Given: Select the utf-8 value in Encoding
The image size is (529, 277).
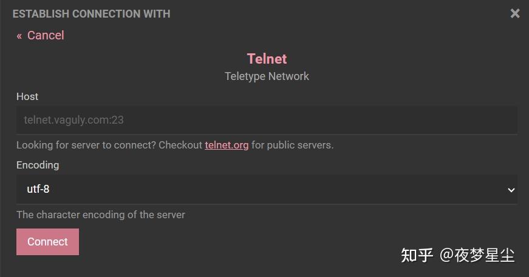Looking at the screenshot, I should click(38, 189).
